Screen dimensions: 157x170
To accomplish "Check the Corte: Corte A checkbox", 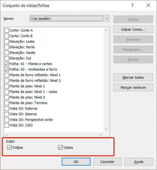I will click(x=7, y=30).
